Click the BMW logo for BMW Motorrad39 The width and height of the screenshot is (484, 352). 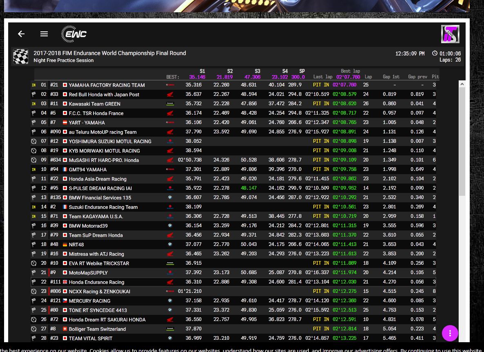[x=170, y=226]
